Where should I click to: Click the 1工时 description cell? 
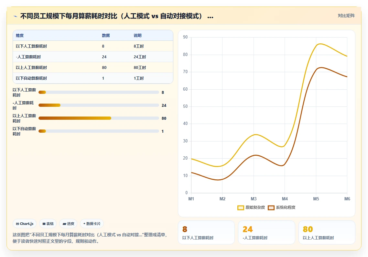139,78
